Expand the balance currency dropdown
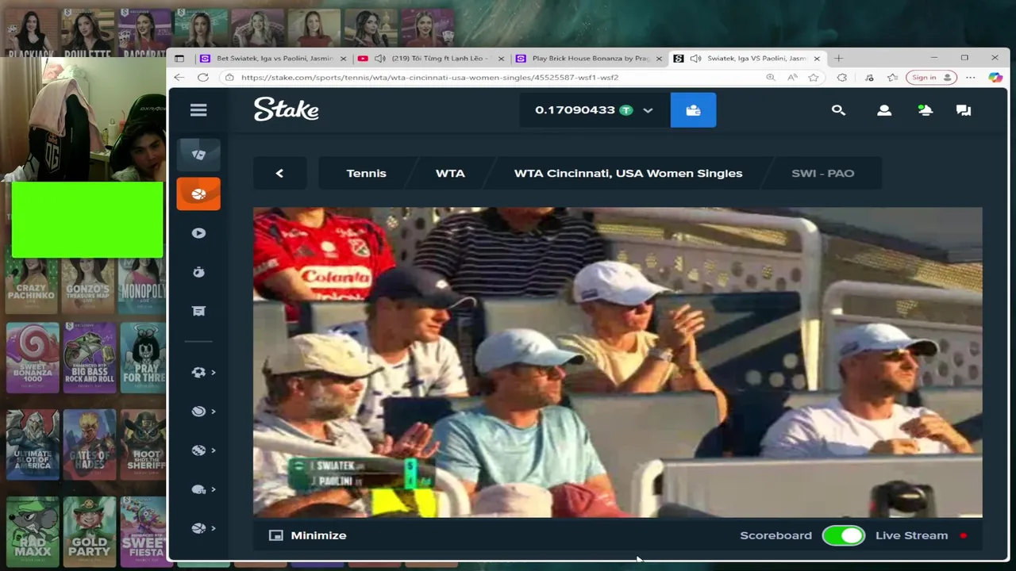Viewport: 1016px width, 571px height. 648,110
